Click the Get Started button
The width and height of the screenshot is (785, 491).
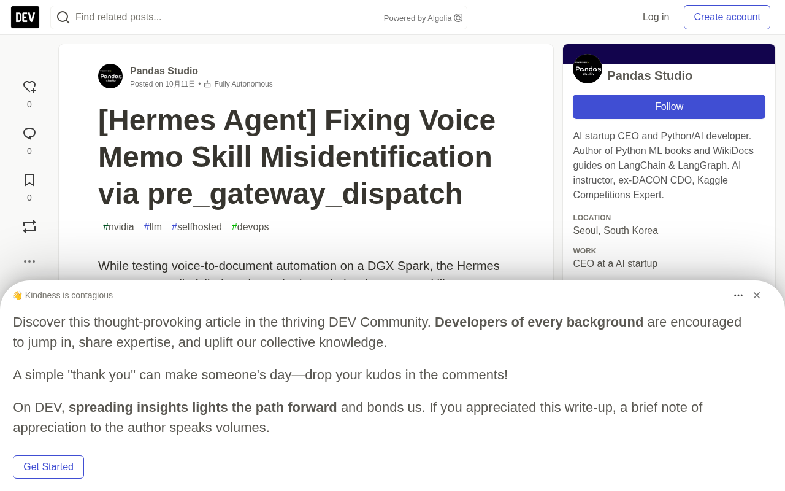pyautogui.click(x=48, y=467)
